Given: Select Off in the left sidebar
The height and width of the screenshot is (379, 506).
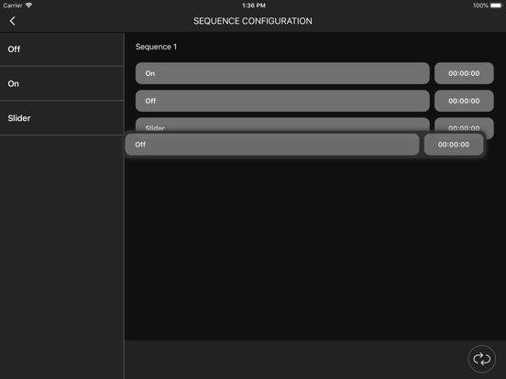Looking at the screenshot, I should [61, 49].
